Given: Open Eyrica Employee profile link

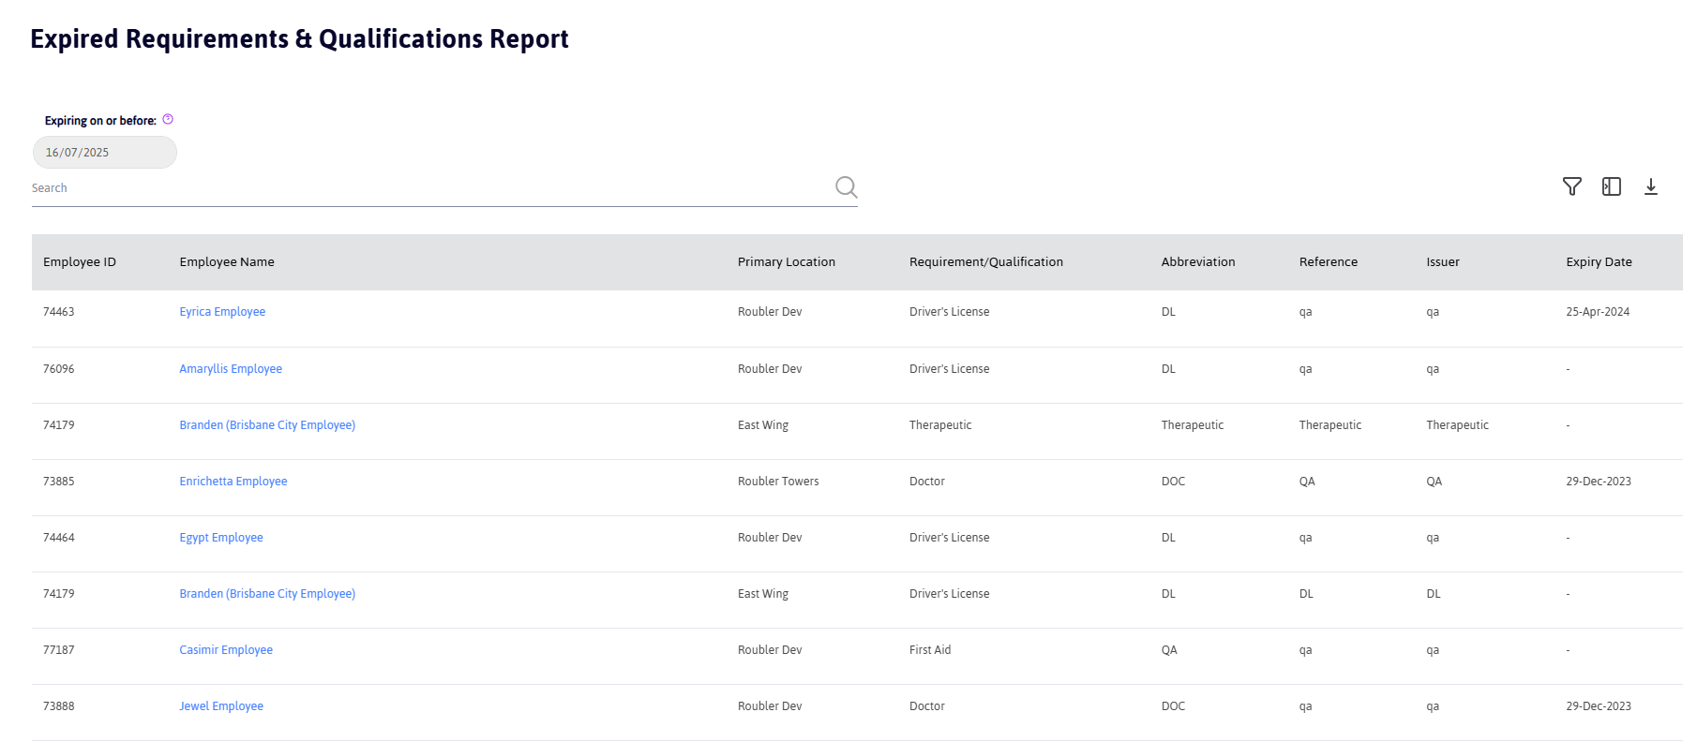Looking at the screenshot, I should pos(222,312).
